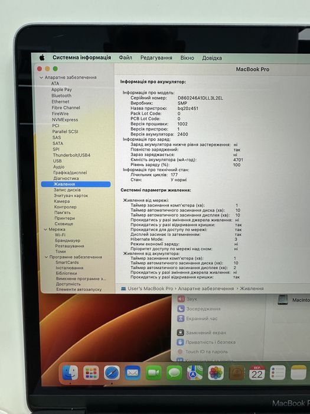The image size is (310, 414).
Task: Click User's MacBook Pro in path bar
Action: click(150, 289)
